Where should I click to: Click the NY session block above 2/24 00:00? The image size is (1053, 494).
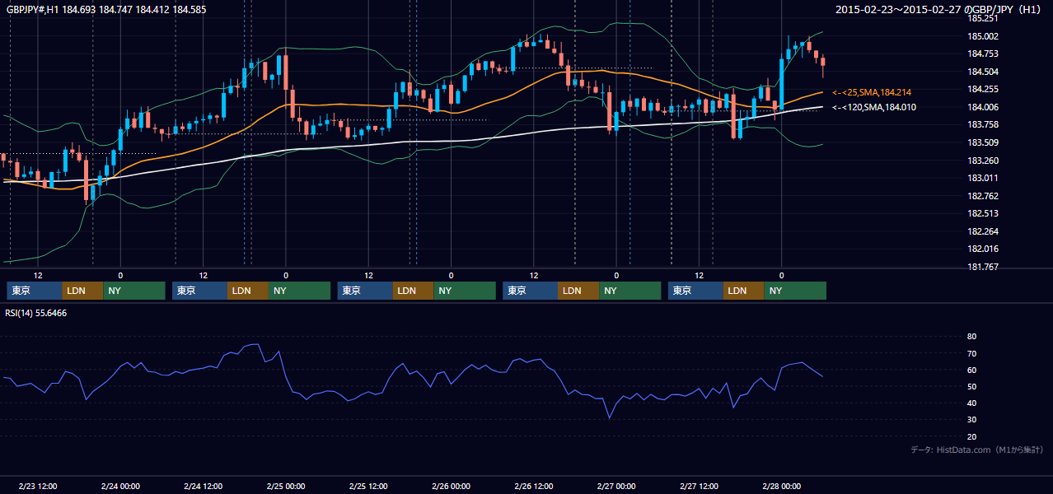(x=134, y=291)
